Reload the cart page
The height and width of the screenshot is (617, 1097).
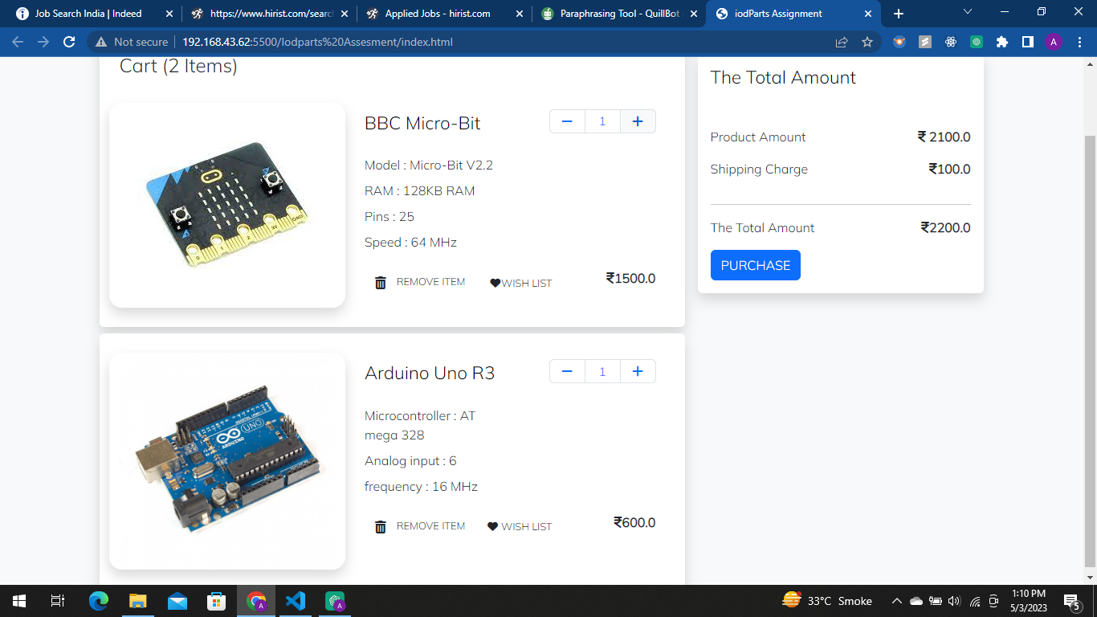coord(68,41)
